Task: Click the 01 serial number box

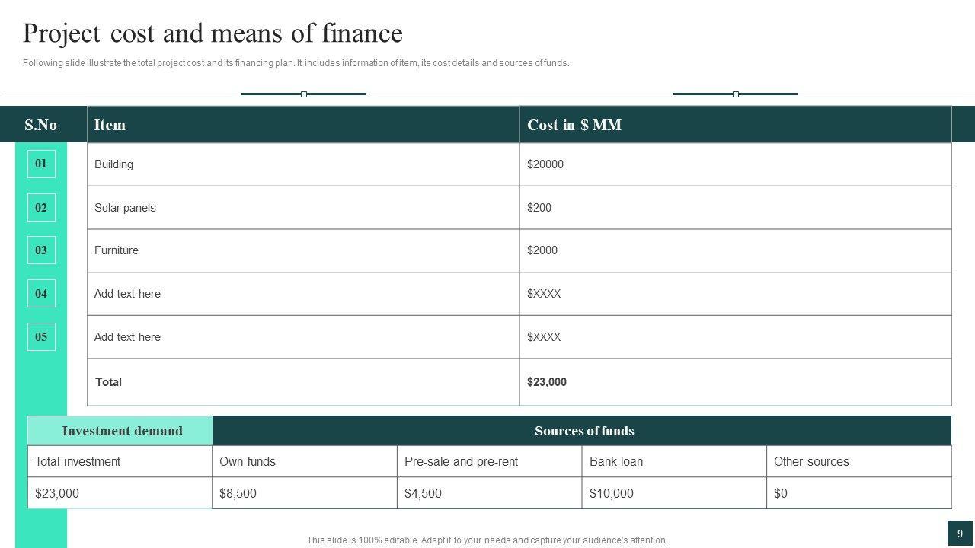Action: pyautogui.click(x=41, y=164)
